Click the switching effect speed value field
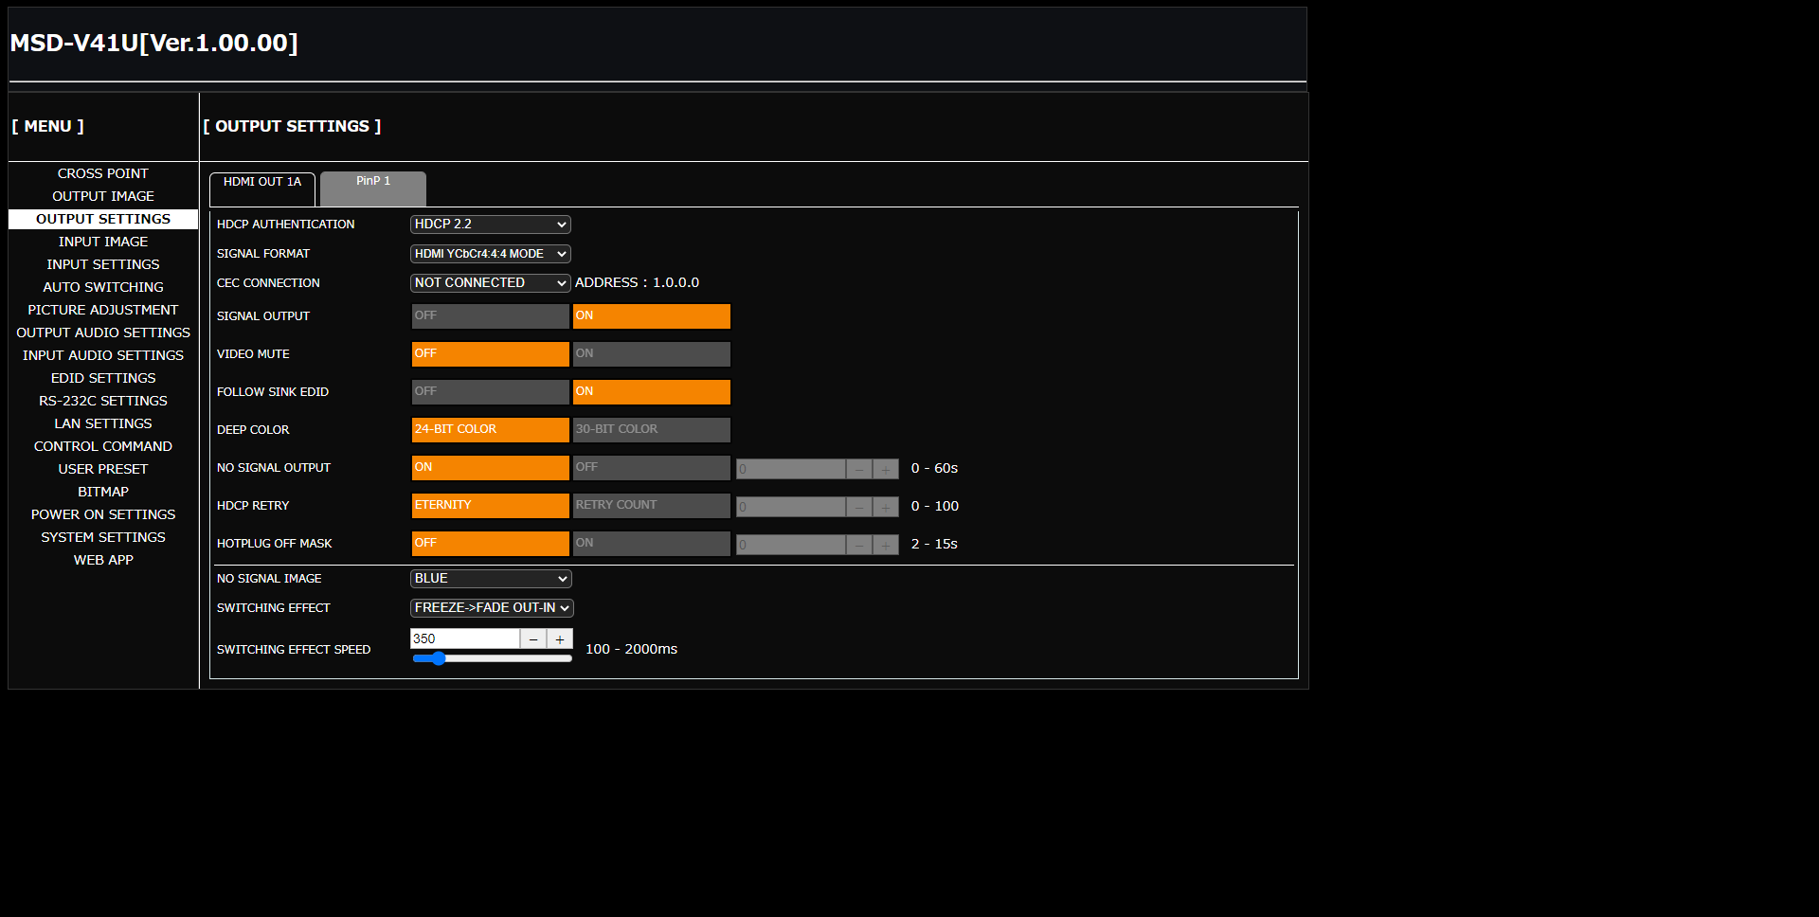This screenshot has height=917, width=1819. point(464,639)
